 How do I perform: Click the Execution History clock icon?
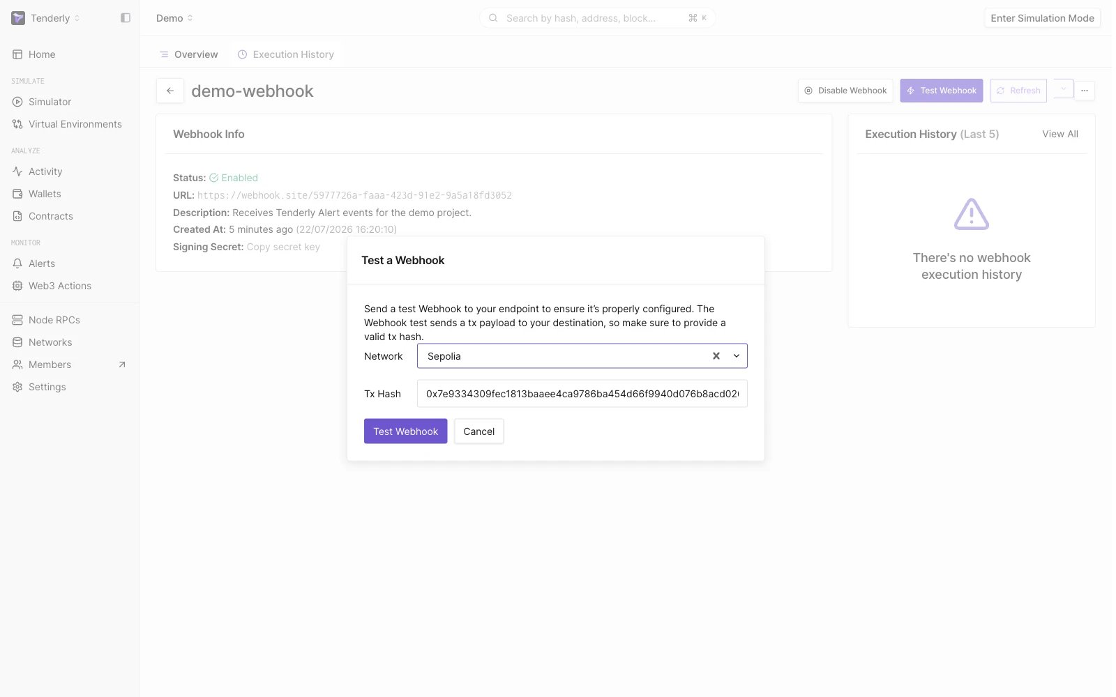click(x=242, y=54)
